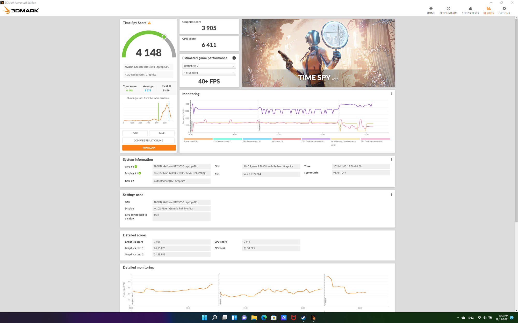Switch to Stress Tests tab

pos(470,11)
